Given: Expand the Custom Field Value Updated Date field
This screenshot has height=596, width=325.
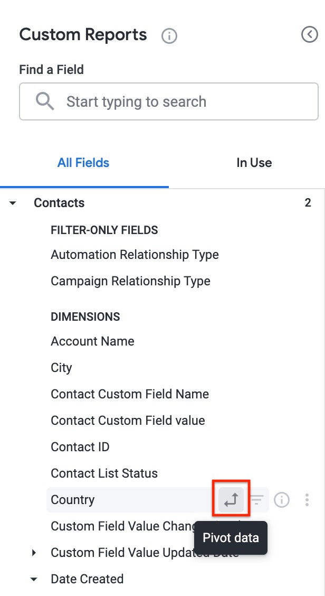Looking at the screenshot, I should coord(34,552).
